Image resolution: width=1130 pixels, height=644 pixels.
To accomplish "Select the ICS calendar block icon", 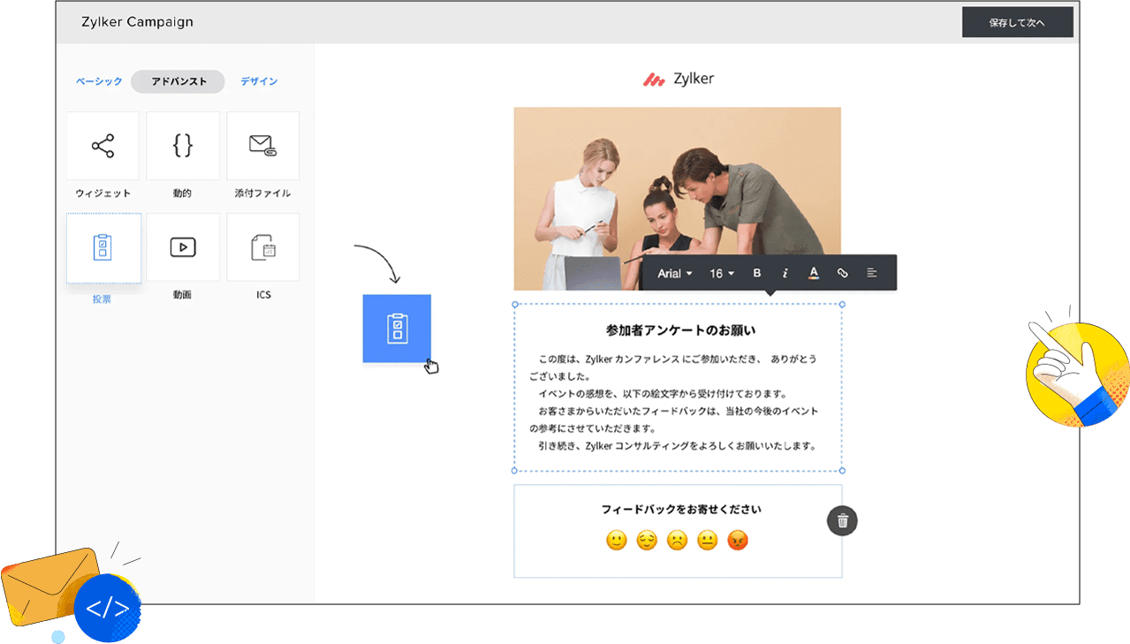I will click(x=262, y=248).
